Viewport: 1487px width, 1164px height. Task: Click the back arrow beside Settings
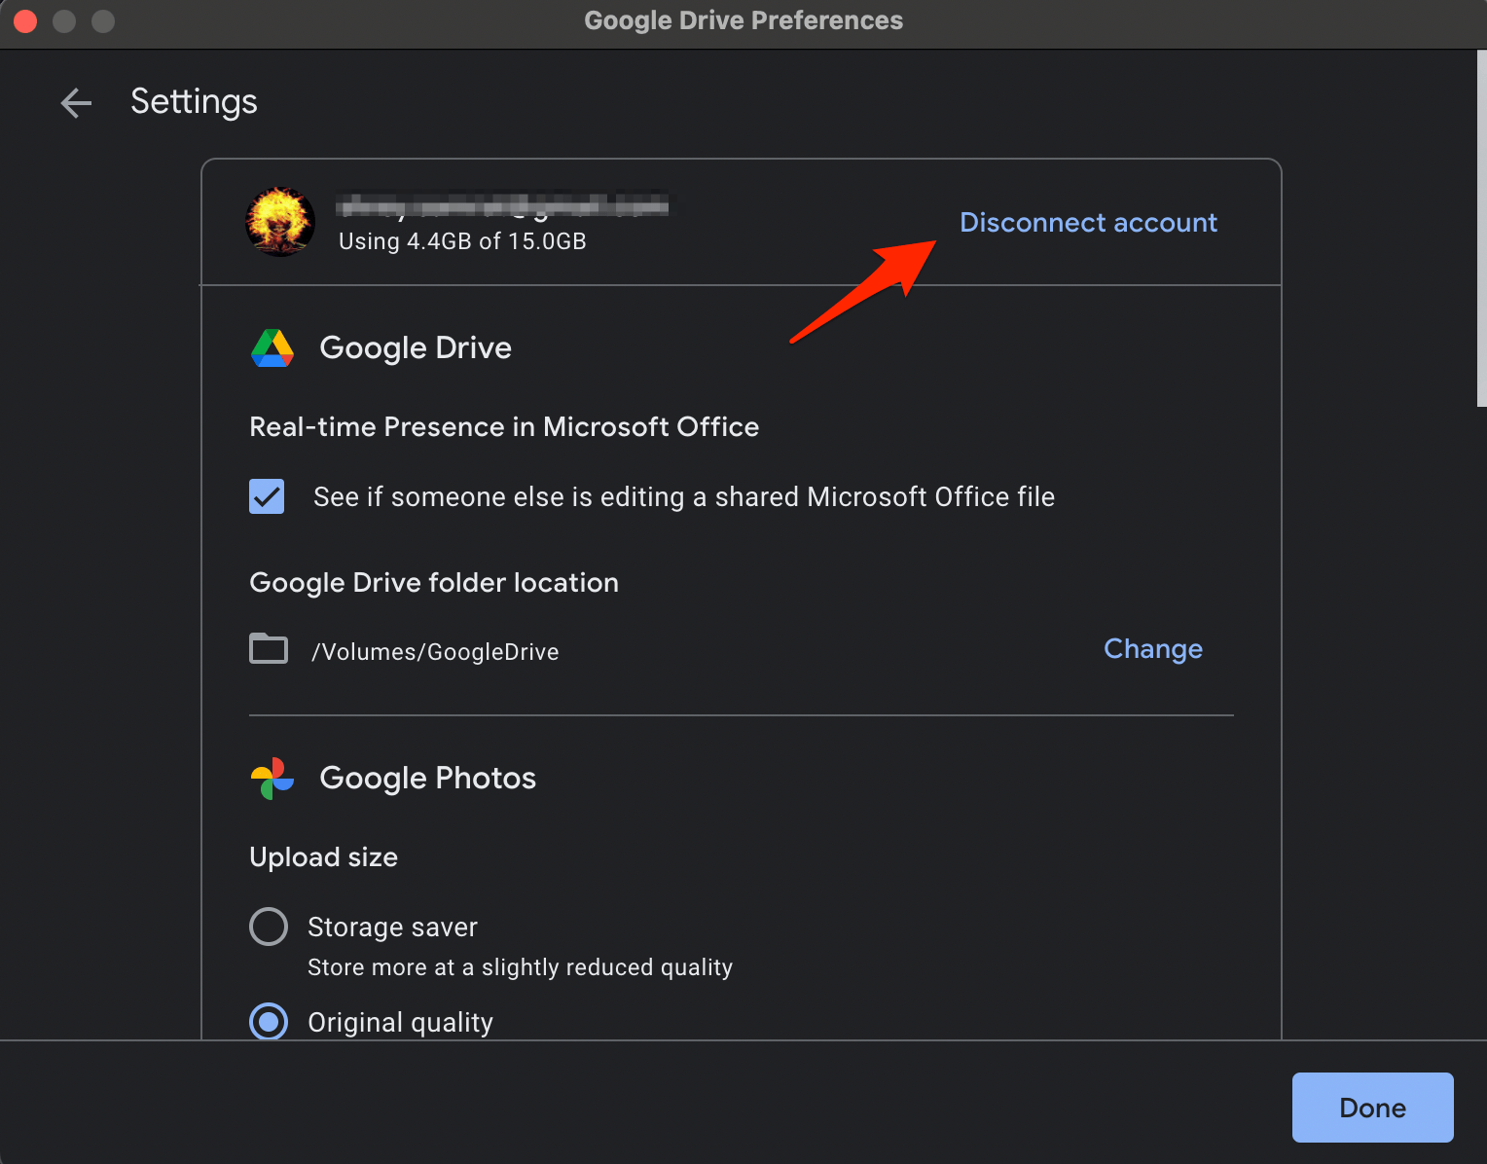[x=75, y=102]
